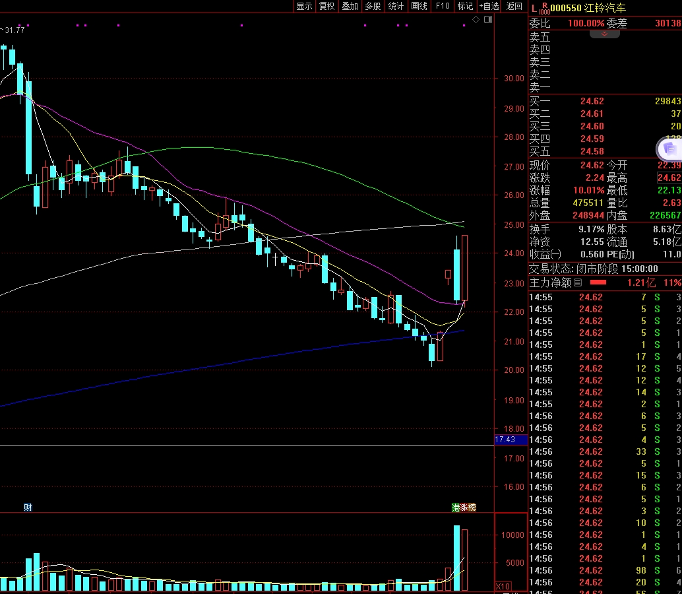Click the 返回 back button
682x594 pixels.
(514, 6)
